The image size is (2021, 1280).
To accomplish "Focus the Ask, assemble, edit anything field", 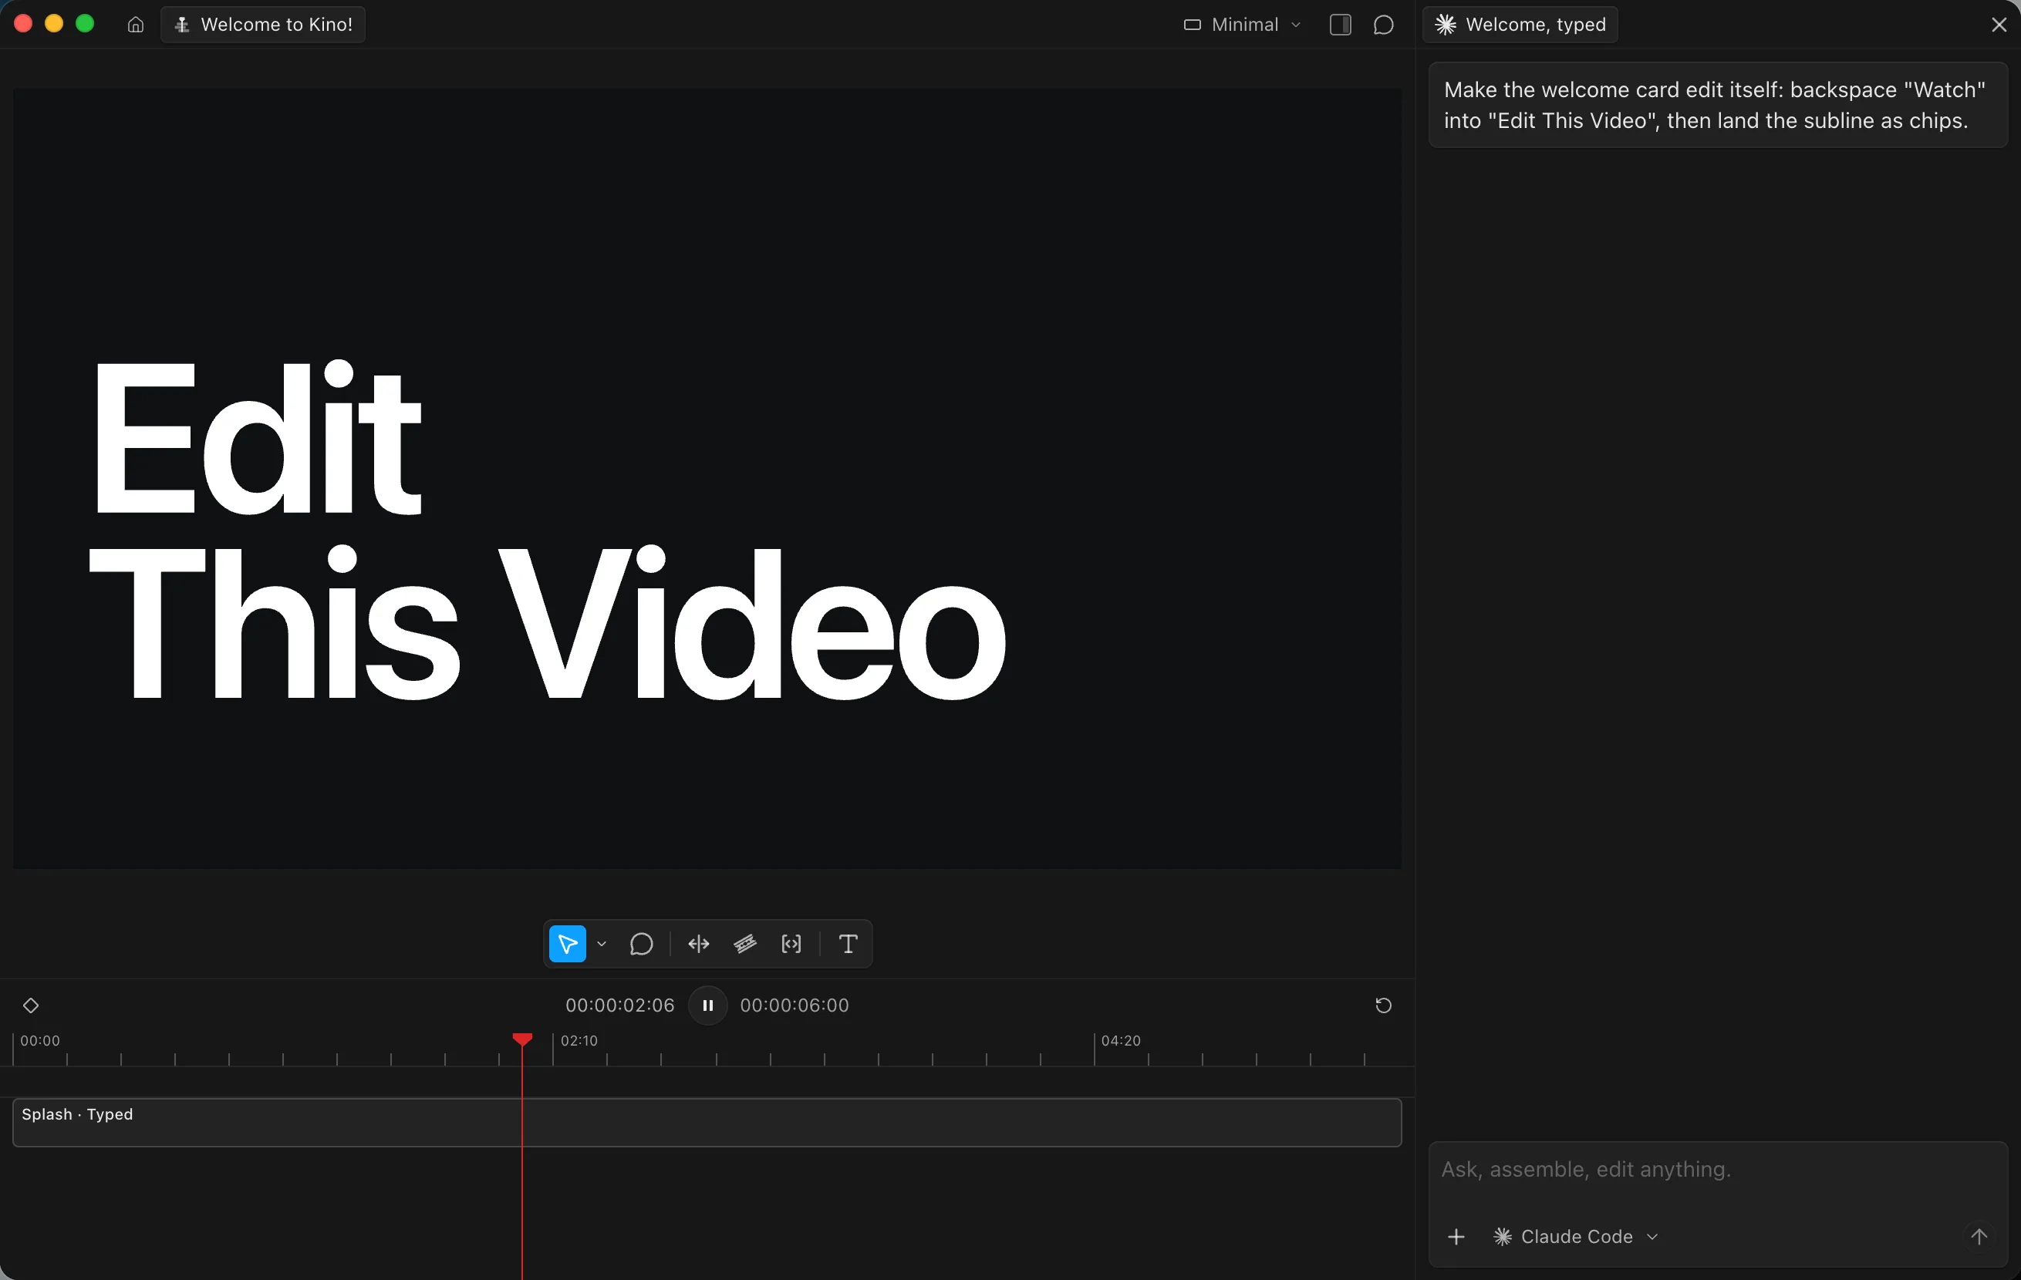I will [1718, 1169].
